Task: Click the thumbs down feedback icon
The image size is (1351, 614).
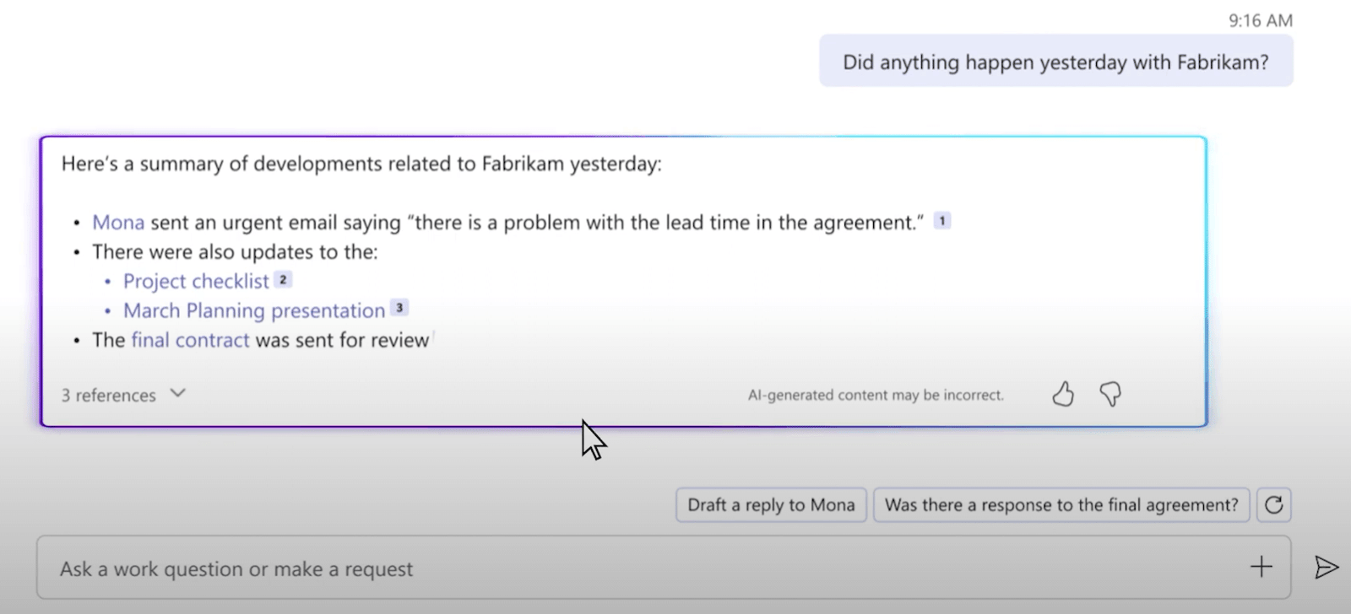Action: click(x=1111, y=394)
